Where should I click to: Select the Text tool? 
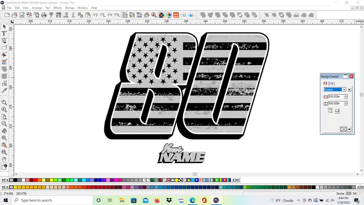(x=4, y=33)
